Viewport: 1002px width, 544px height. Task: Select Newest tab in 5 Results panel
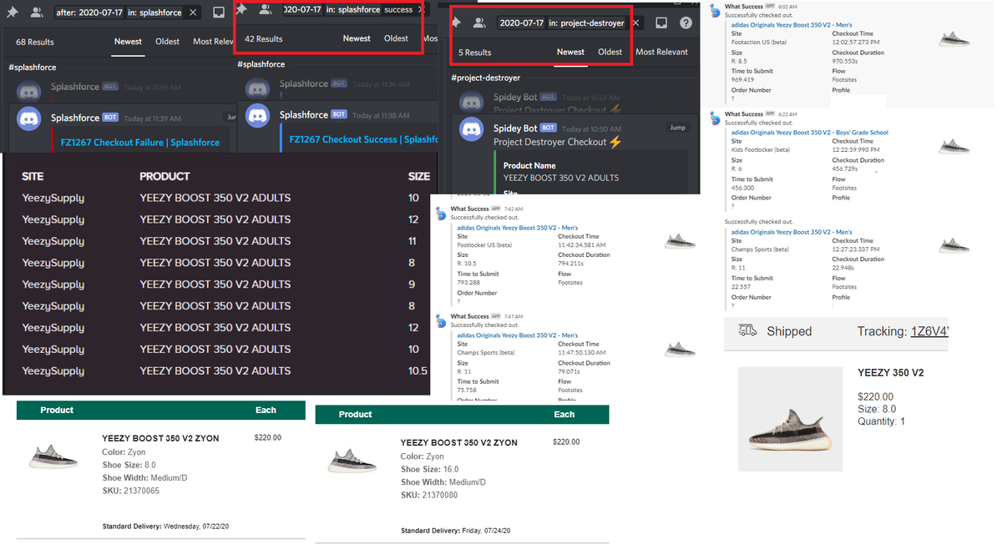[x=570, y=52]
